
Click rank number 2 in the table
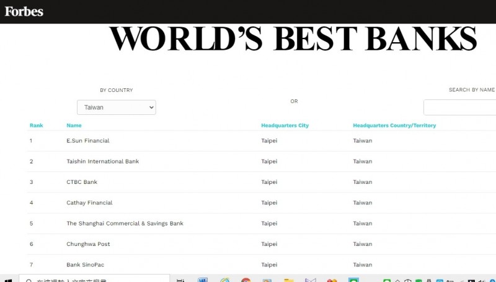(x=32, y=161)
